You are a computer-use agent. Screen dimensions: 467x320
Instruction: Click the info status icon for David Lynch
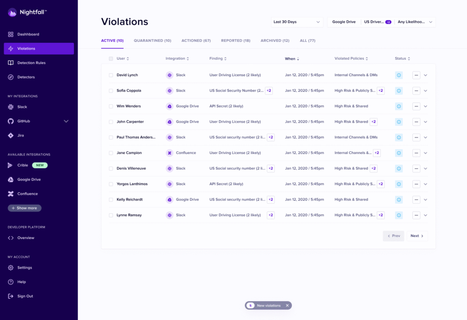[x=399, y=75]
